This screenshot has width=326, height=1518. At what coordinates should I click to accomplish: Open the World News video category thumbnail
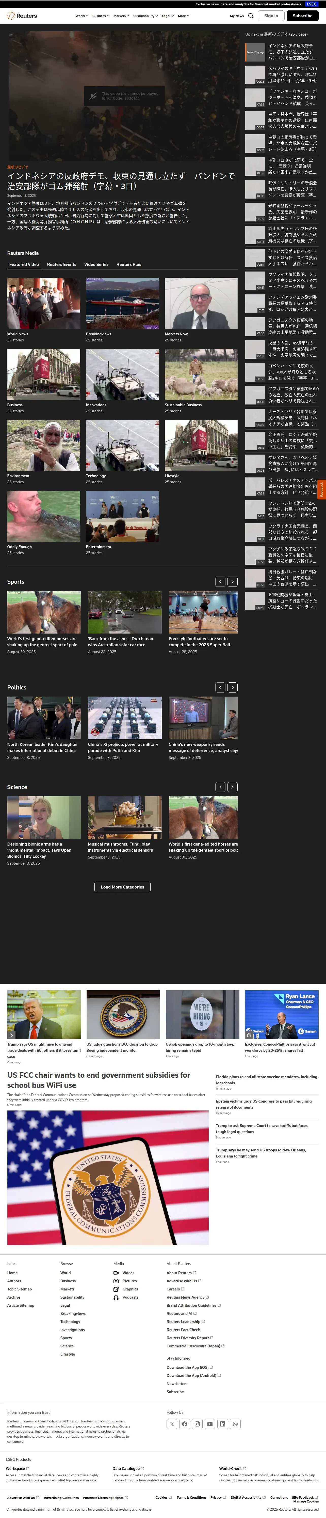pyautogui.click(x=44, y=304)
